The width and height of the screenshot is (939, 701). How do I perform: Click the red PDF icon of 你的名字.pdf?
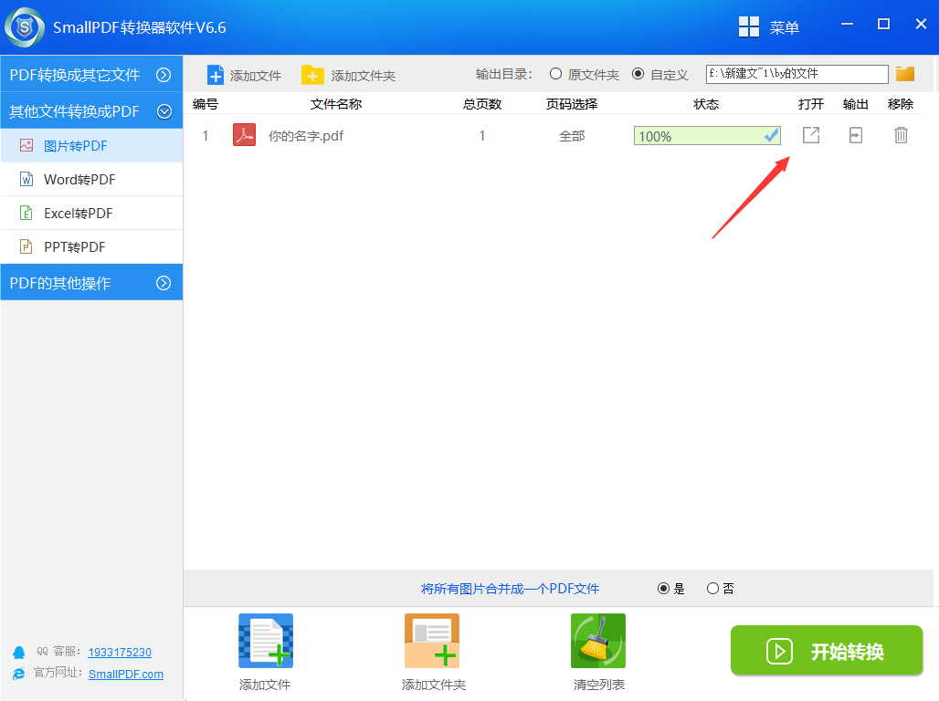244,135
